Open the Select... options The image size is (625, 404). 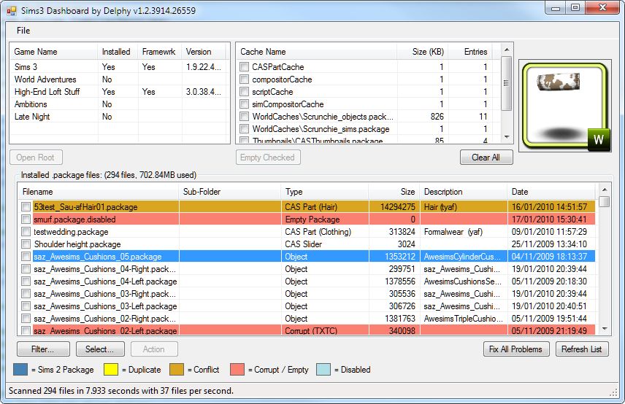(x=100, y=349)
